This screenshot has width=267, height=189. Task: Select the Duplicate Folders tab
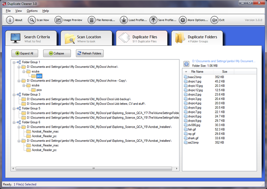click(197, 38)
